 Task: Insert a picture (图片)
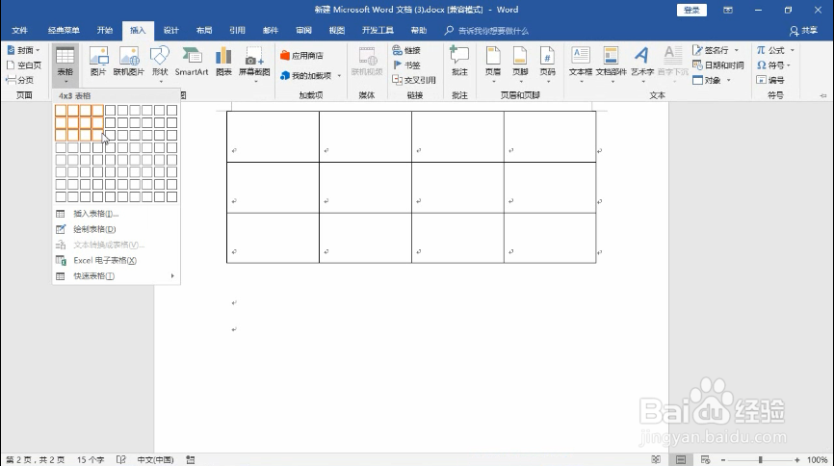click(98, 62)
